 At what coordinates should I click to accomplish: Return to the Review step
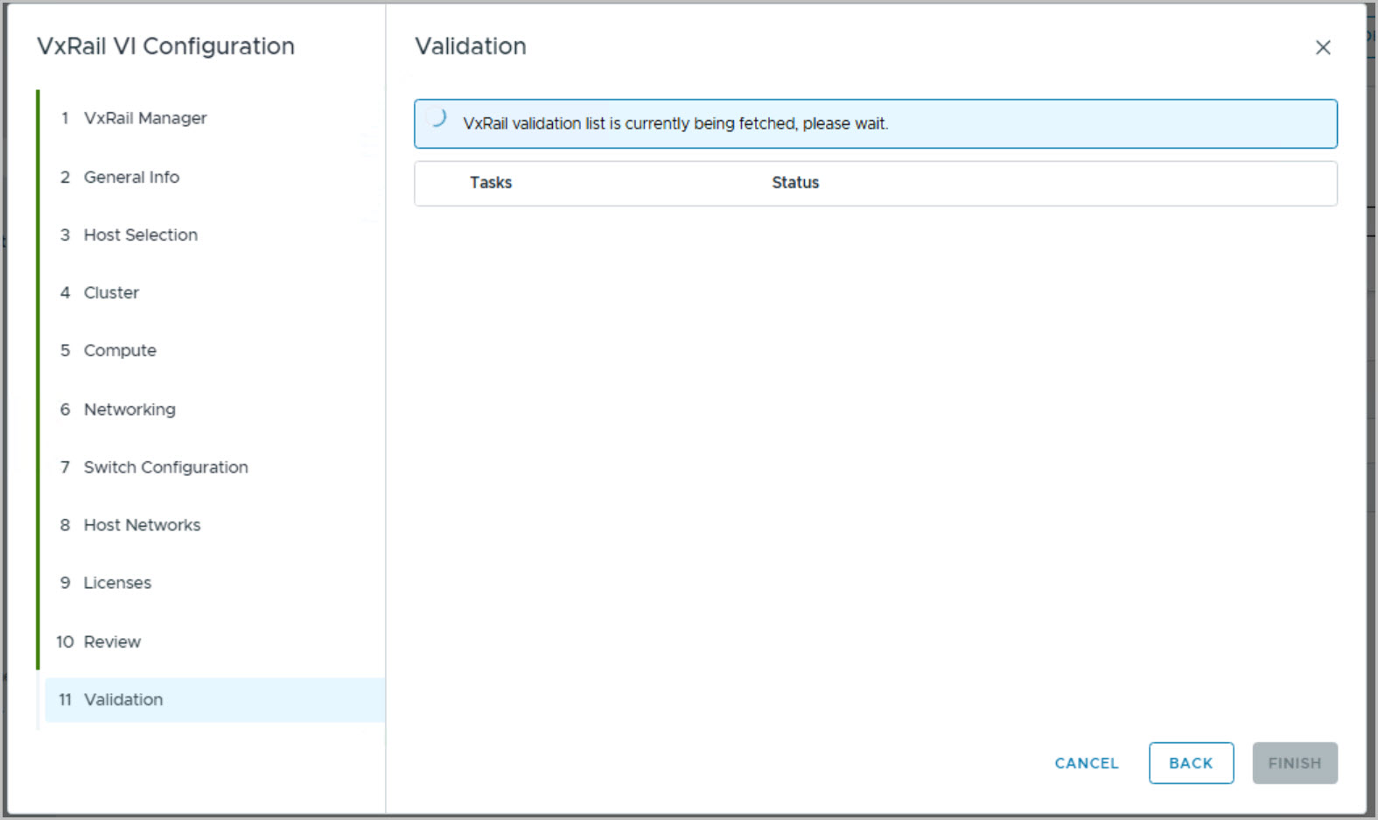[x=112, y=641]
